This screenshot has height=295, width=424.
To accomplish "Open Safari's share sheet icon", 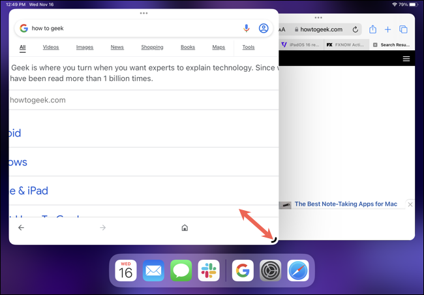I will coord(372,29).
